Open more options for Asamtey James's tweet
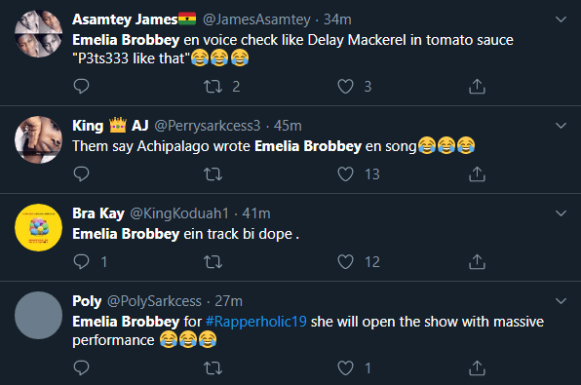The image size is (581, 385). click(561, 19)
